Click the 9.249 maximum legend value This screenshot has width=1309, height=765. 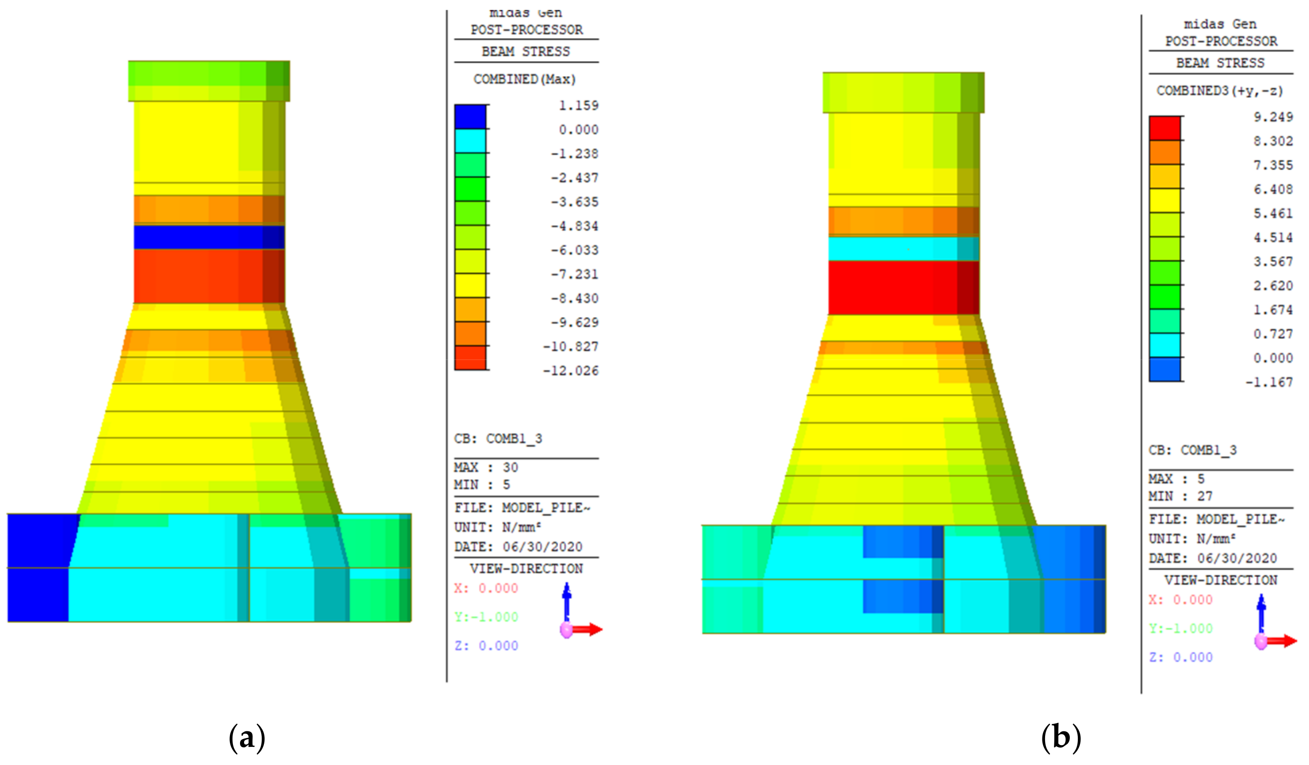point(1273,117)
